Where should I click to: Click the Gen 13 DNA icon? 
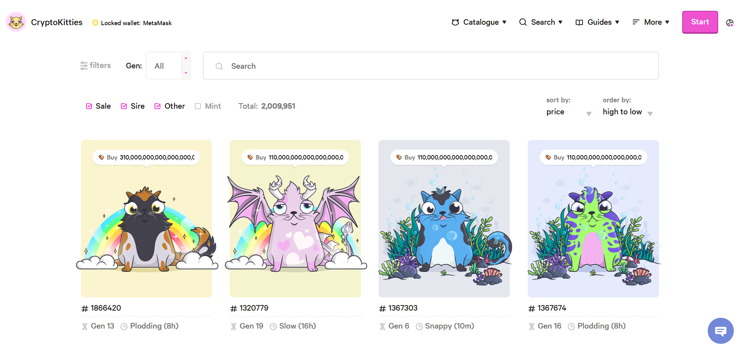click(x=85, y=327)
